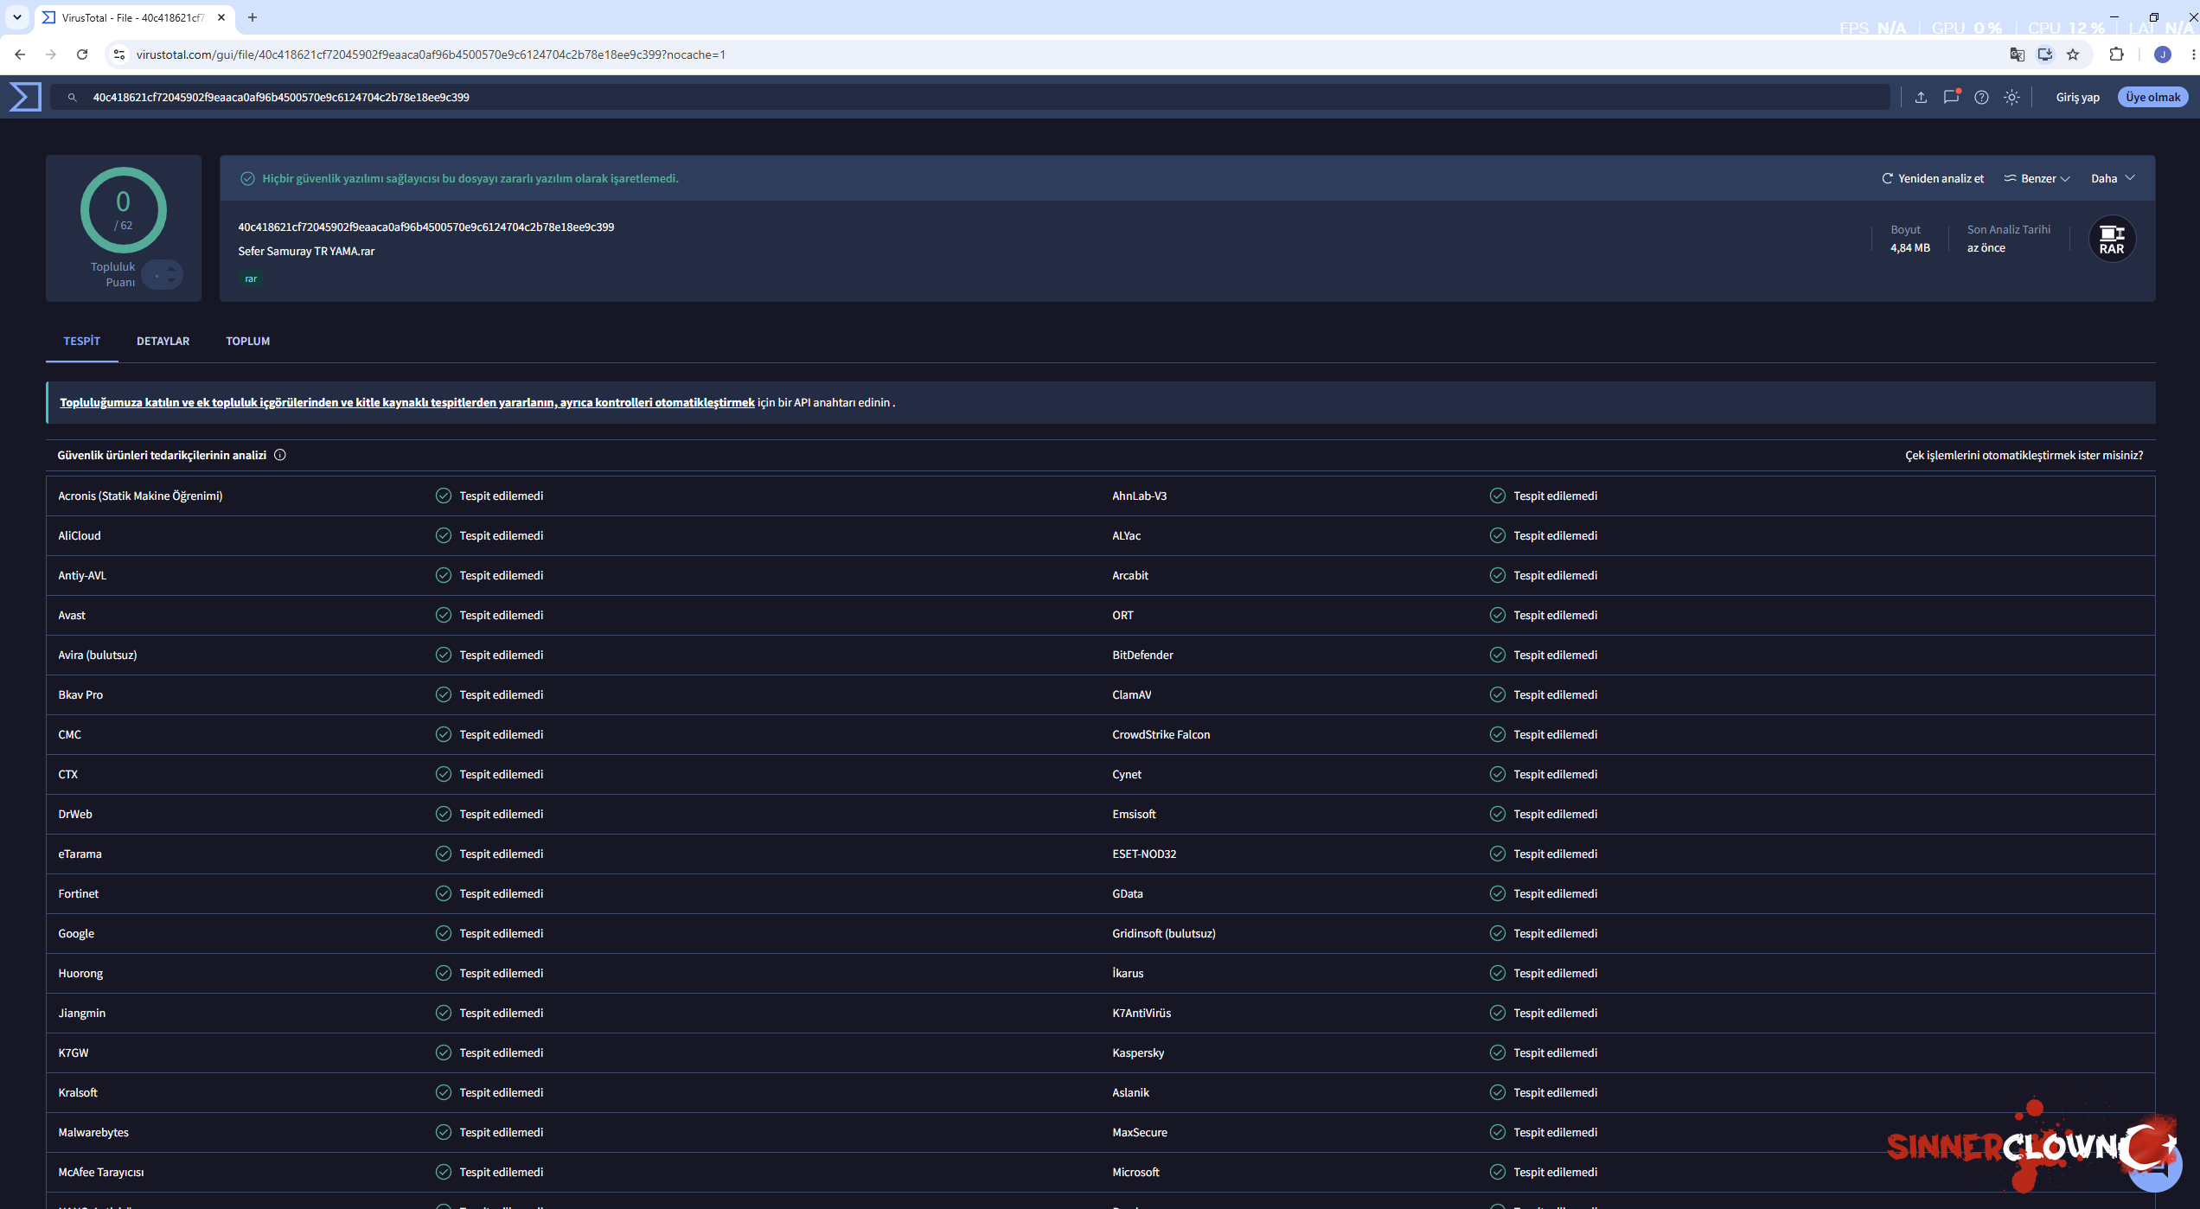This screenshot has height=1209, width=2200.
Task: Open the site information icon in address bar
Action: coord(119,54)
